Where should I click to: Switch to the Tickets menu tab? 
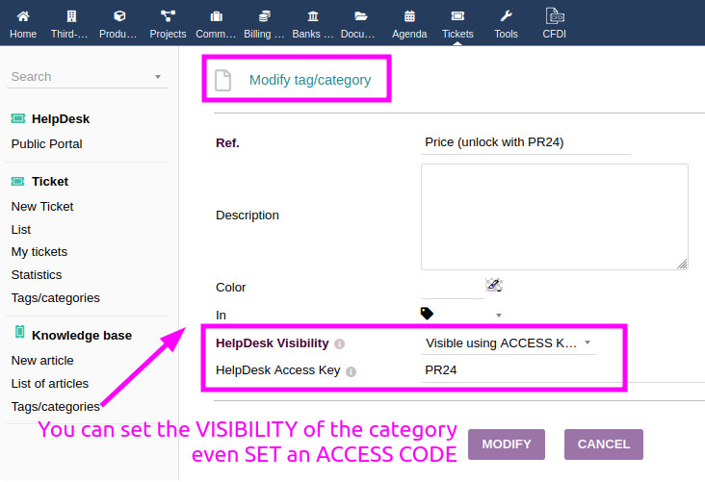(457, 23)
